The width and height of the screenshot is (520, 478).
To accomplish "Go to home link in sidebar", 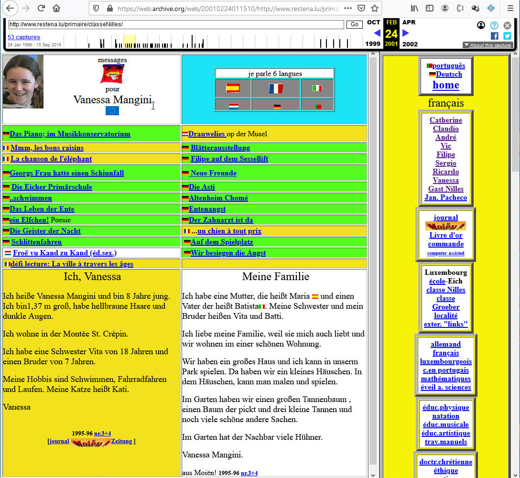I will pos(446,85).
